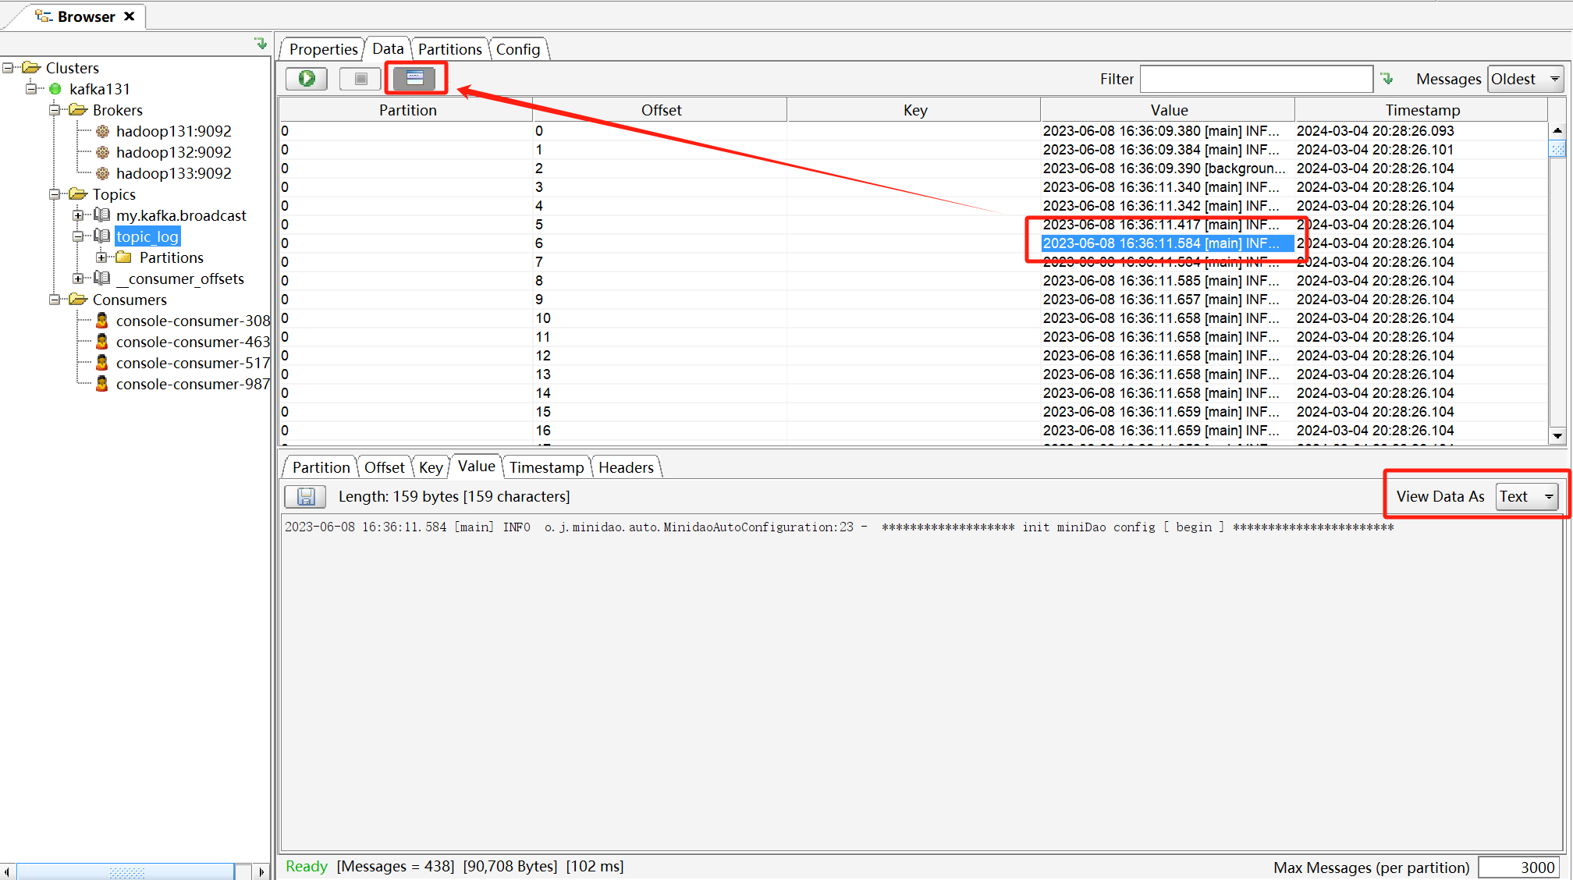
Task: Select the hadoop131:9092 broker node
Action: [173, 131]
